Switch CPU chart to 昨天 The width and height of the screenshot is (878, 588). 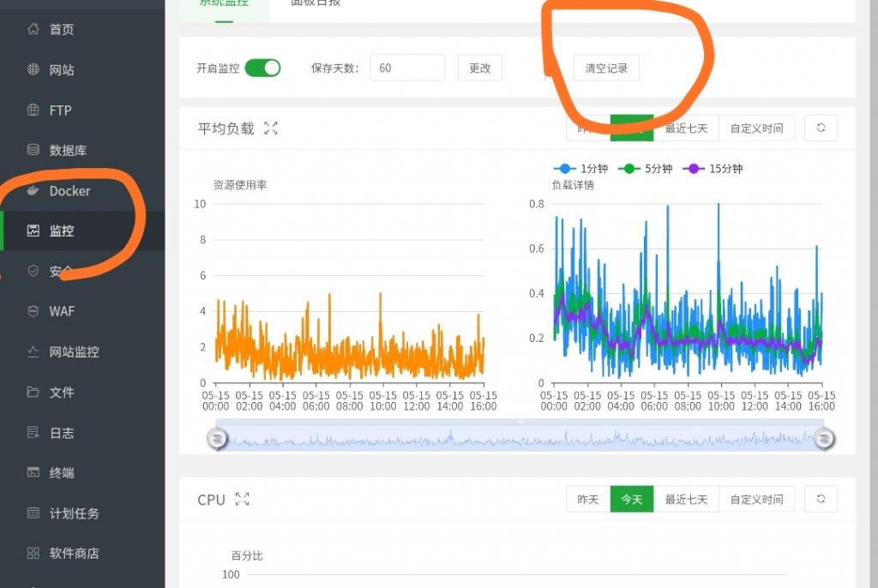(588, 499)
